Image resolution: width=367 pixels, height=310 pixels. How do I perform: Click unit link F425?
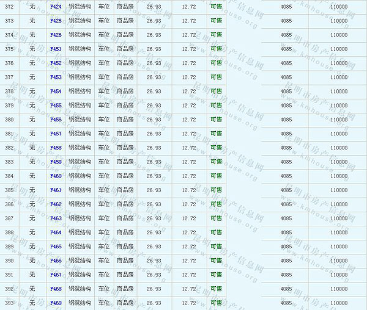pos(56,21)
